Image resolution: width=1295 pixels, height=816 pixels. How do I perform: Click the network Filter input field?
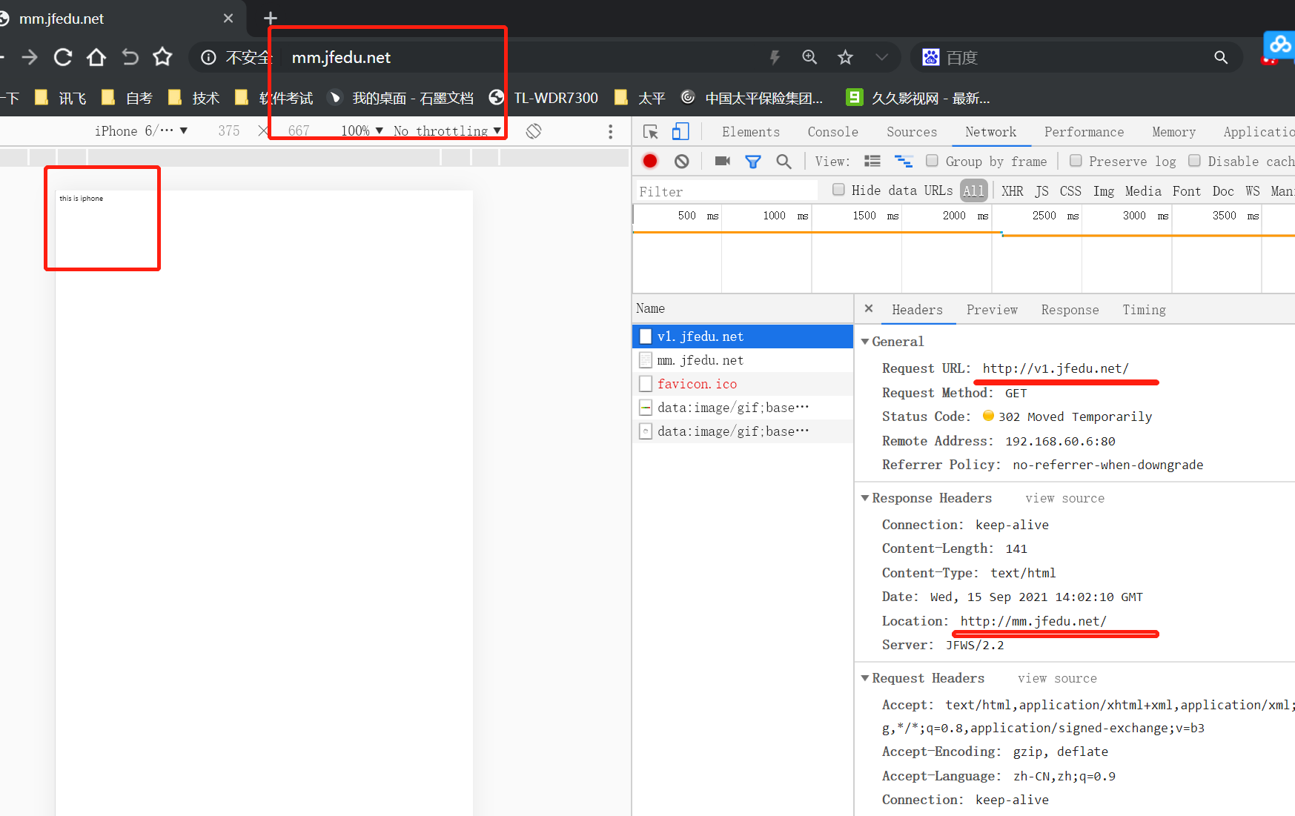pyautogui.click(x=726, y=191)
